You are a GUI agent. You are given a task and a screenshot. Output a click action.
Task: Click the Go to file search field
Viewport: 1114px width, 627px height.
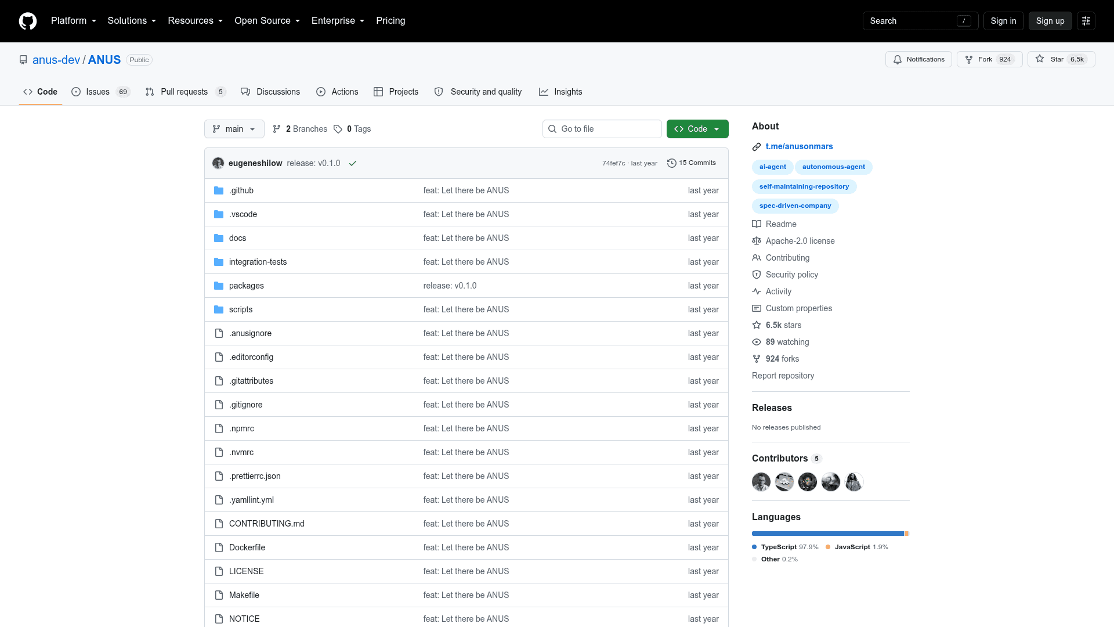[602, 129]
